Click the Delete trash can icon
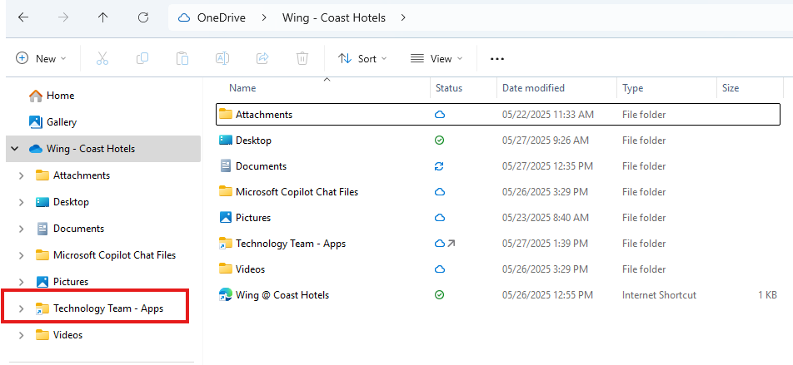793x365 pixels. coord(302,58)
